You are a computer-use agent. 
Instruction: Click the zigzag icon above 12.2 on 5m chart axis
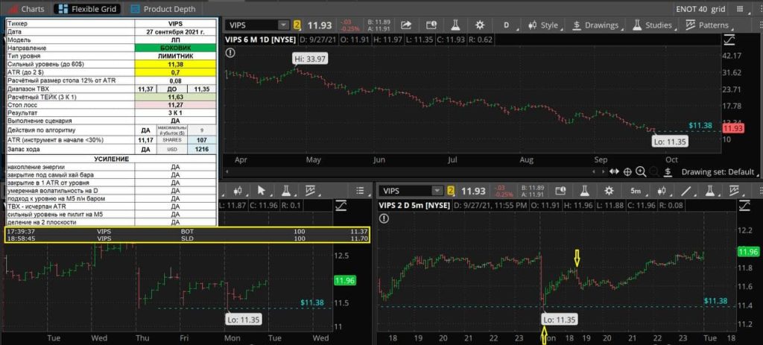pos(744,206)
